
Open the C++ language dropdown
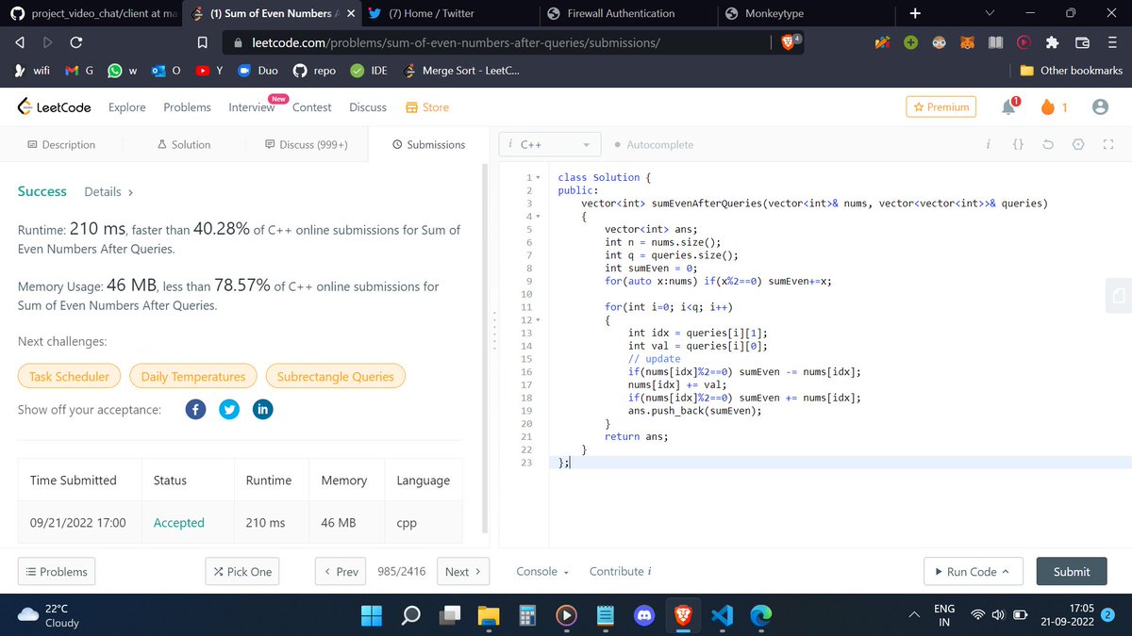click(550, 145)
